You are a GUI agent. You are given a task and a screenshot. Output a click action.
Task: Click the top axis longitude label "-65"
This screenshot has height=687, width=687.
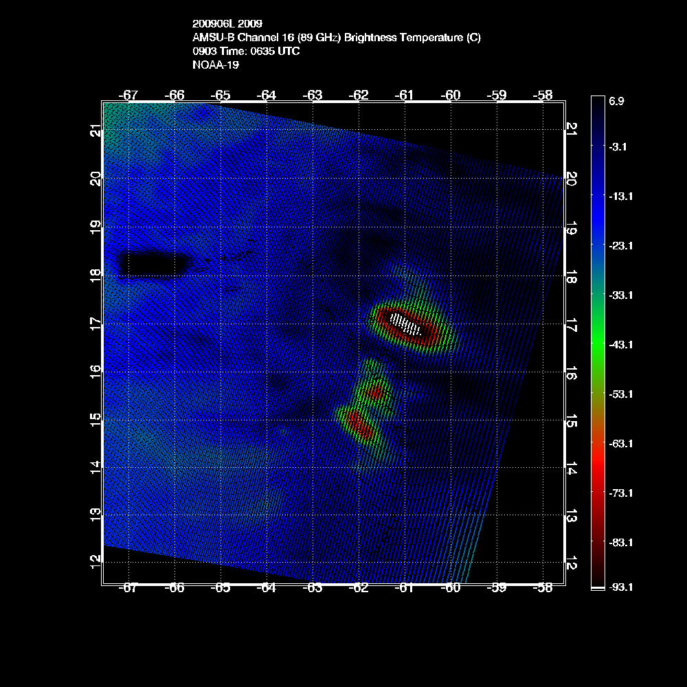(221, 95)
